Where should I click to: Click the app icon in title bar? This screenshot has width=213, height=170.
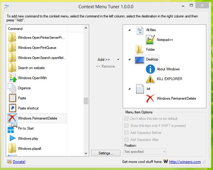coord(6,6)
